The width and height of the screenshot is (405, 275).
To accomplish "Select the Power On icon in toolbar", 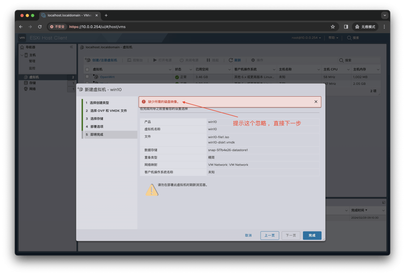I will pyautogui.click(x=155, y=60).
